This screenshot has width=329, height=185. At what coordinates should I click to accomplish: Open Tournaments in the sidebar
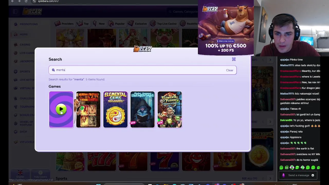click(27, 106)
